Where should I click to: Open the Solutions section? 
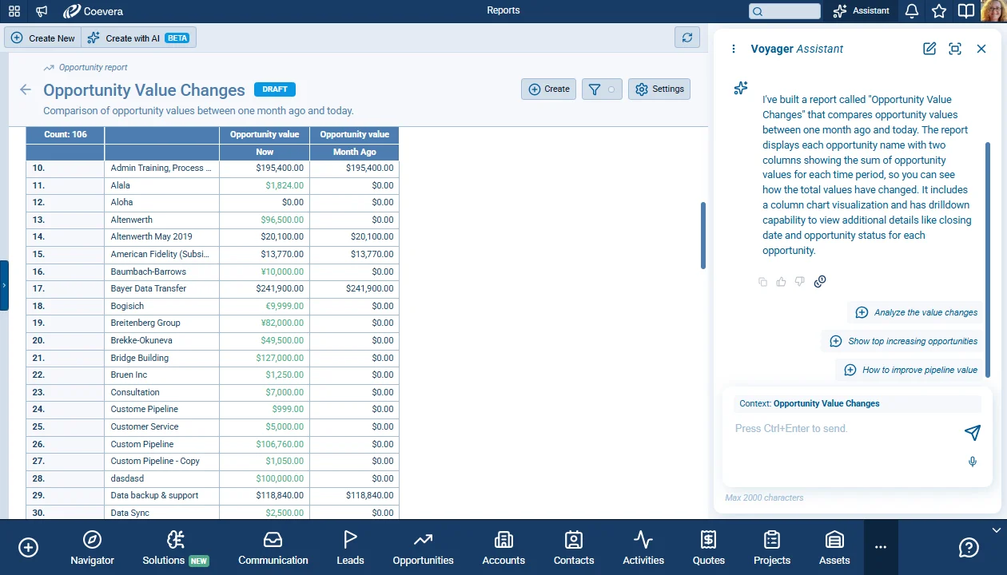click(175, 548)
